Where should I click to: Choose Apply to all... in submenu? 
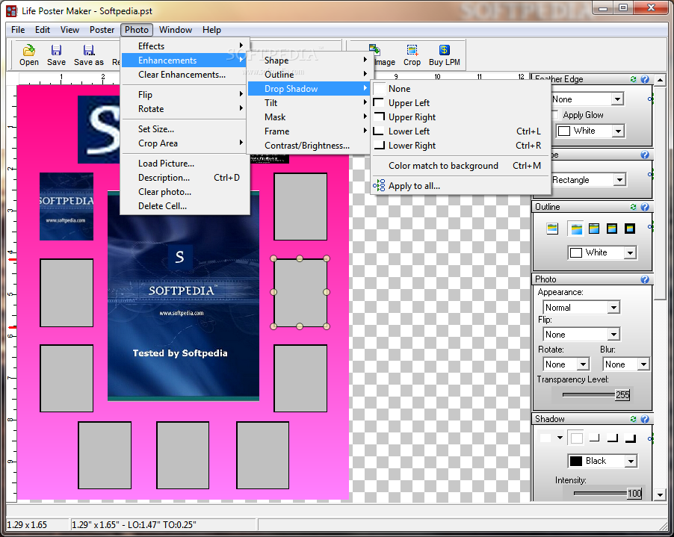460,186
